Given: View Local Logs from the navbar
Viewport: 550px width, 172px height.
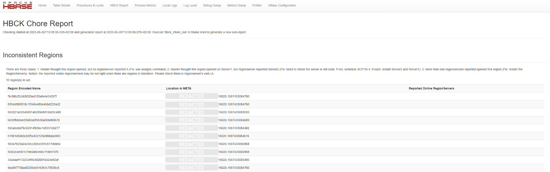Looking at the screenshot, I should (170, 5).
